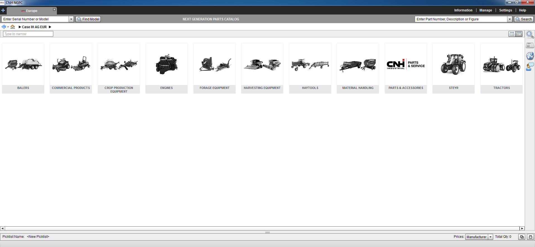Click the globe information sidebar icon
Viewport: 535px width, 247px height.
click(530, 56)
